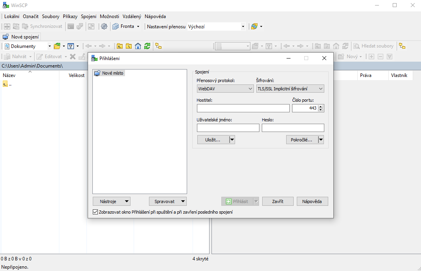Click the Nový toolbar button
Viewport: 421px width, 271px height.
tap(350, 57)
